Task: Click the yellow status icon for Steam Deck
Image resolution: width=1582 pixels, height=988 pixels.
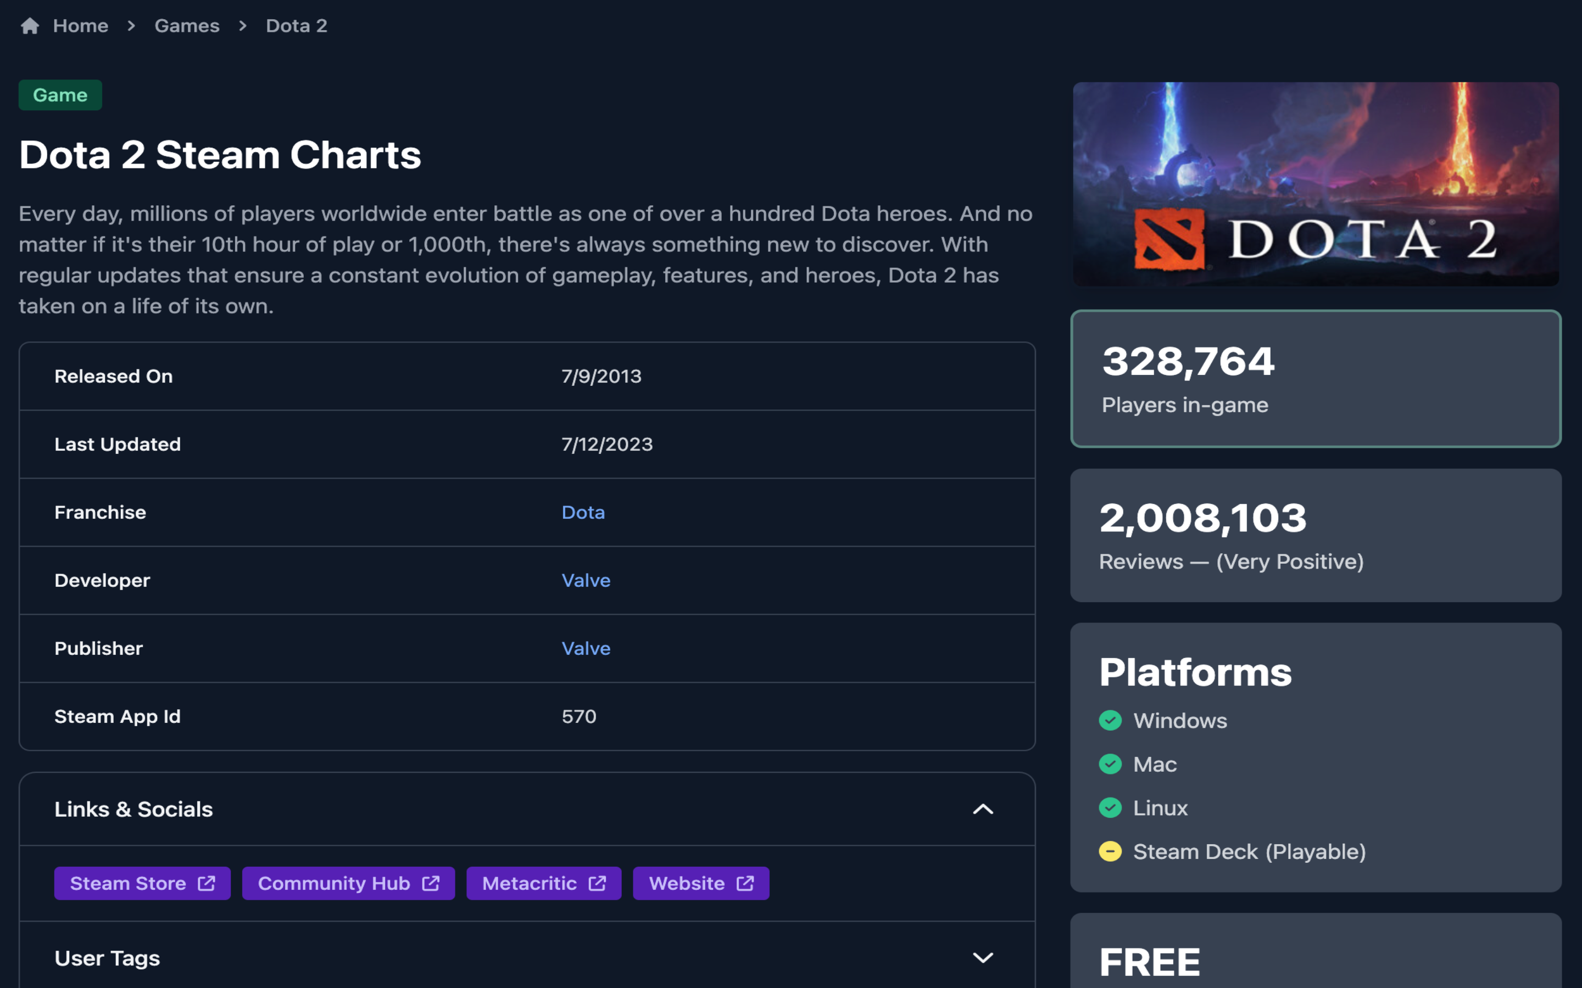Action: 1111,850
